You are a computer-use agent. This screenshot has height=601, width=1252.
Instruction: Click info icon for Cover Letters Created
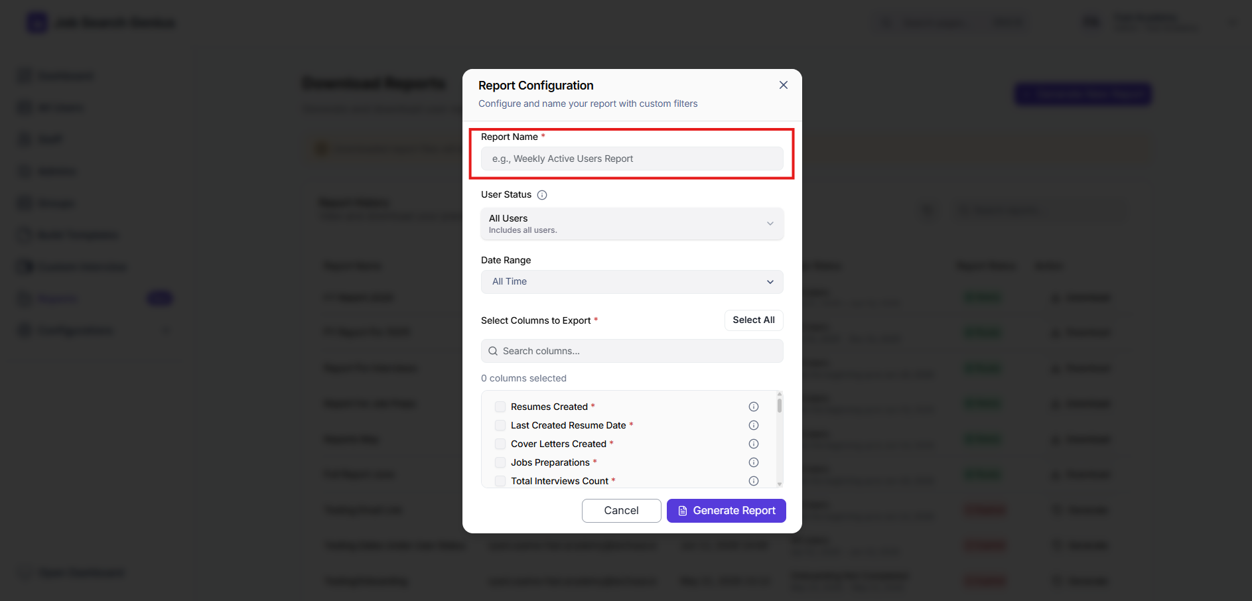pos(754,444)
